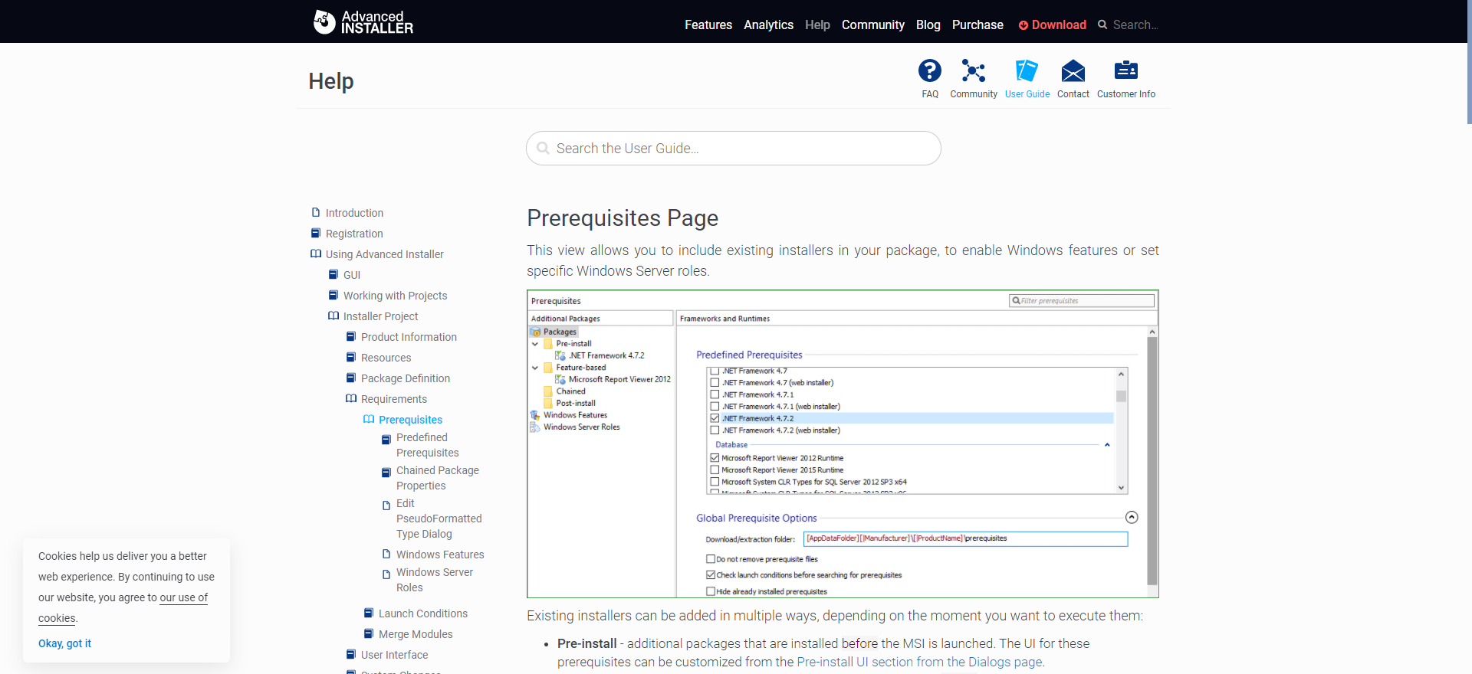Click the User Interface book icon
Image resolution: width=1472 pixels, height=674 pixels.
tap(351, 654)
